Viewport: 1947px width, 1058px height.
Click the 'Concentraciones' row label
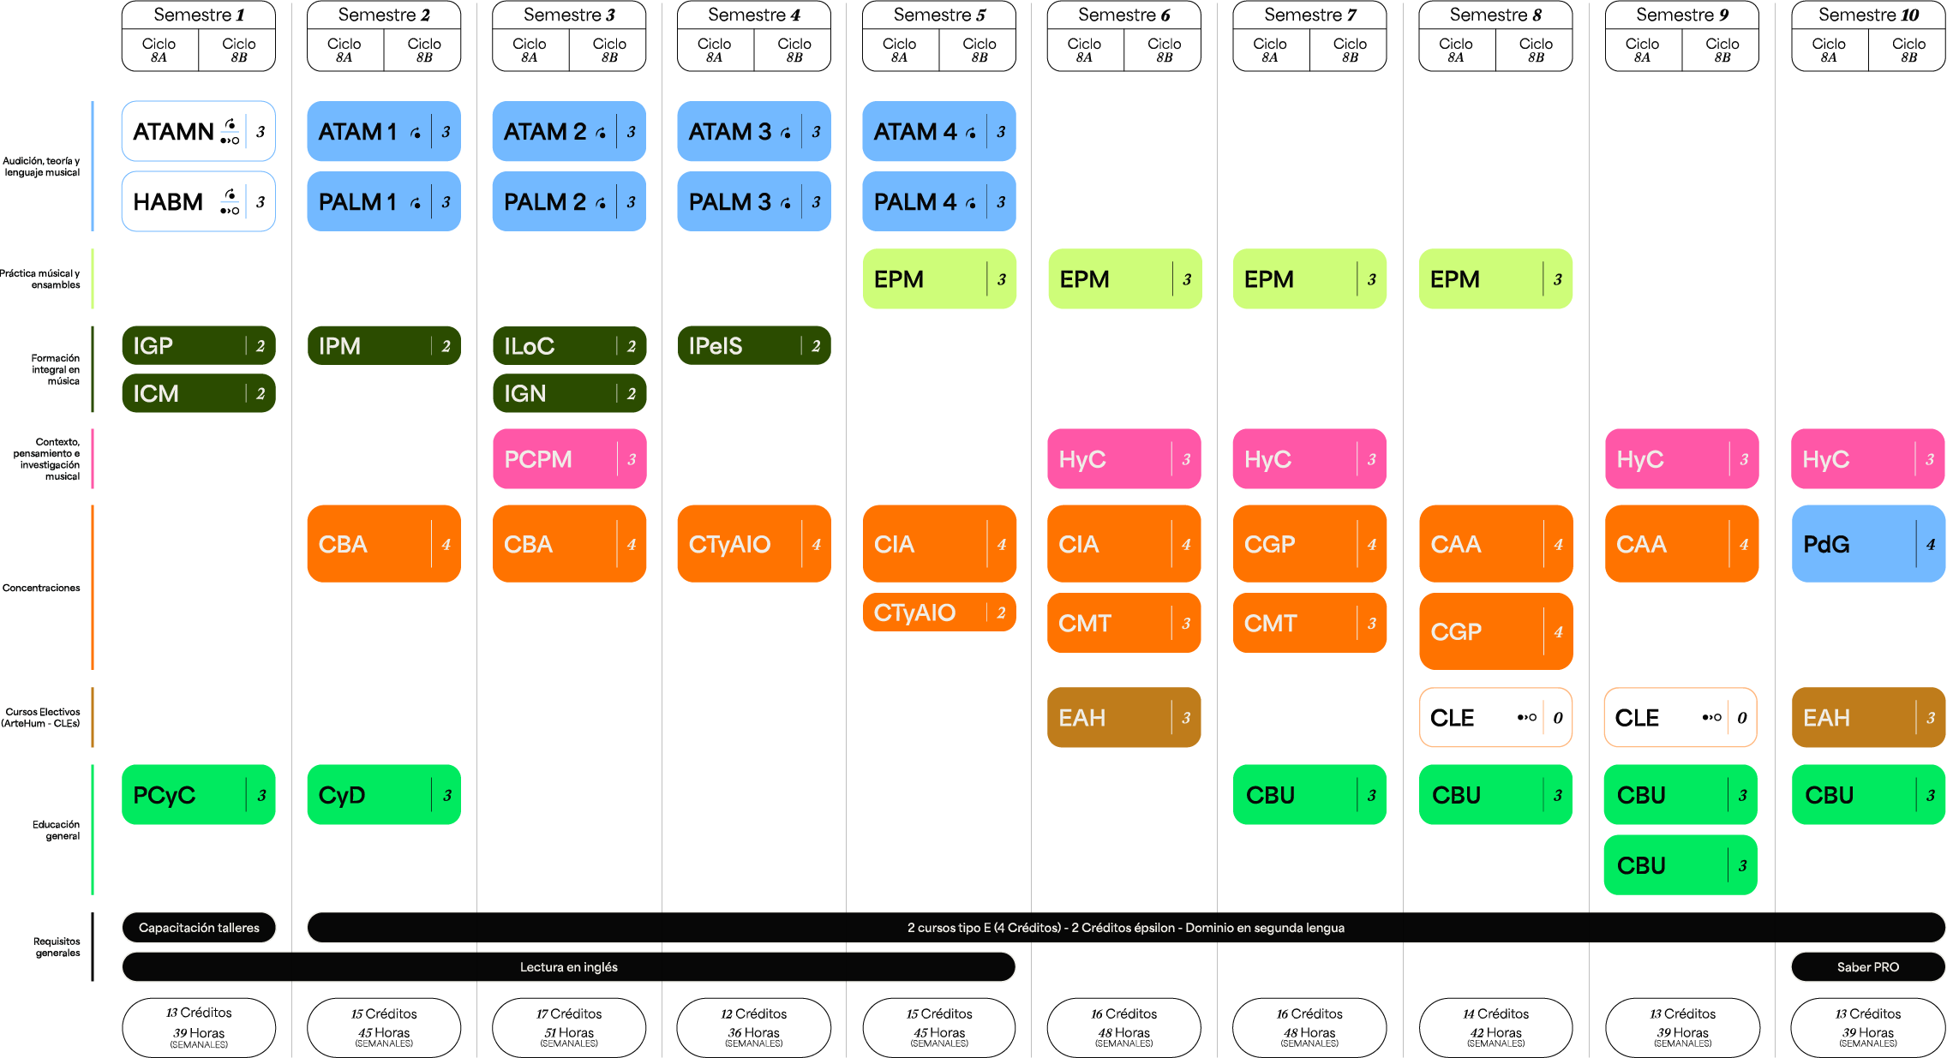tap(41, 588)
